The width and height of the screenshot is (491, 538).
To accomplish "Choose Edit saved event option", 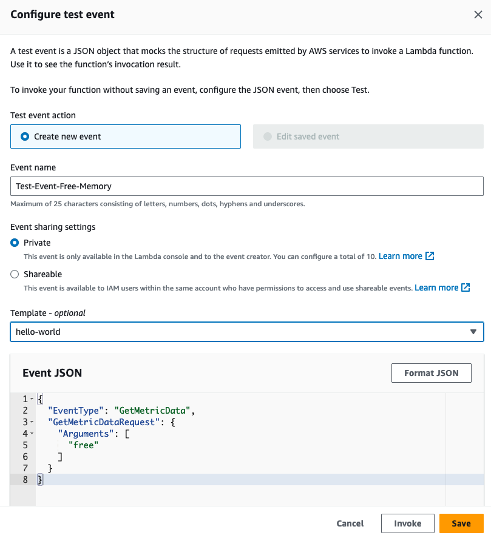I will 368,136.
